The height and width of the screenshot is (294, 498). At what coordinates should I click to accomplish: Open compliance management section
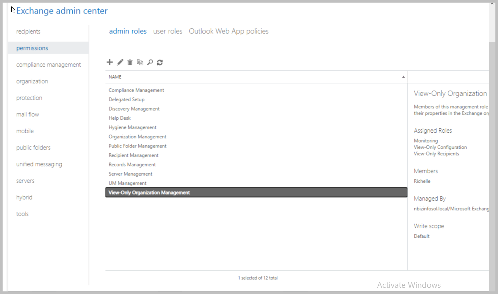pyautogui.click(x=49, y=65)
